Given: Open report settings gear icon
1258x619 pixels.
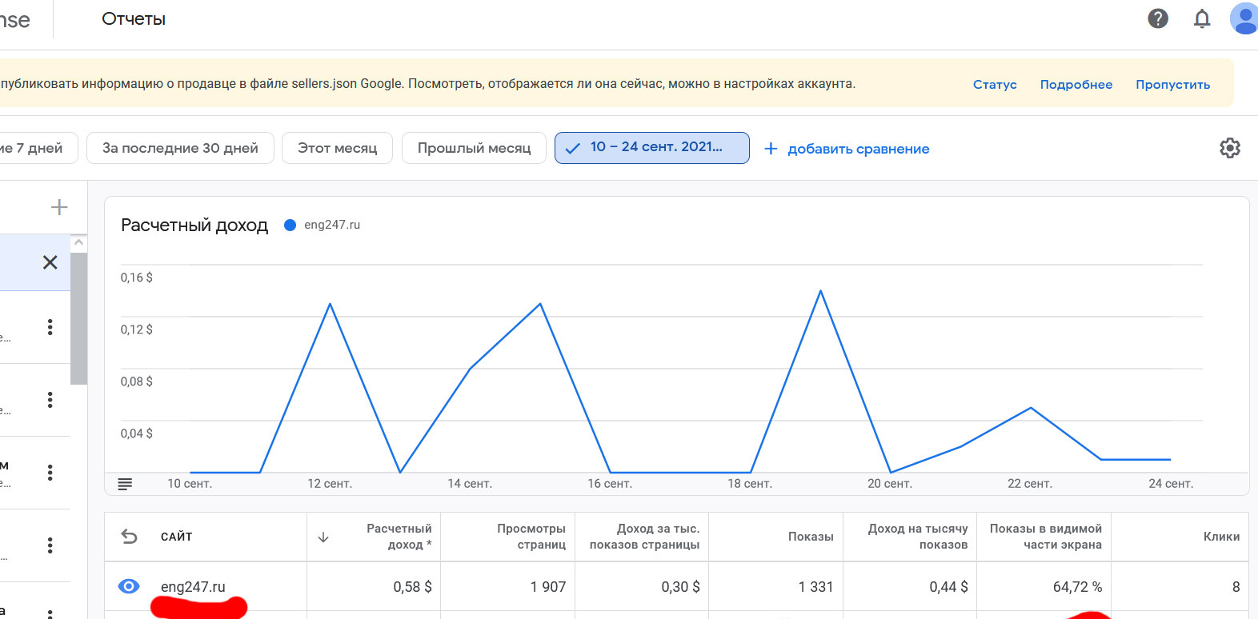Looking at the screenshot, I should click(1229, 148).
